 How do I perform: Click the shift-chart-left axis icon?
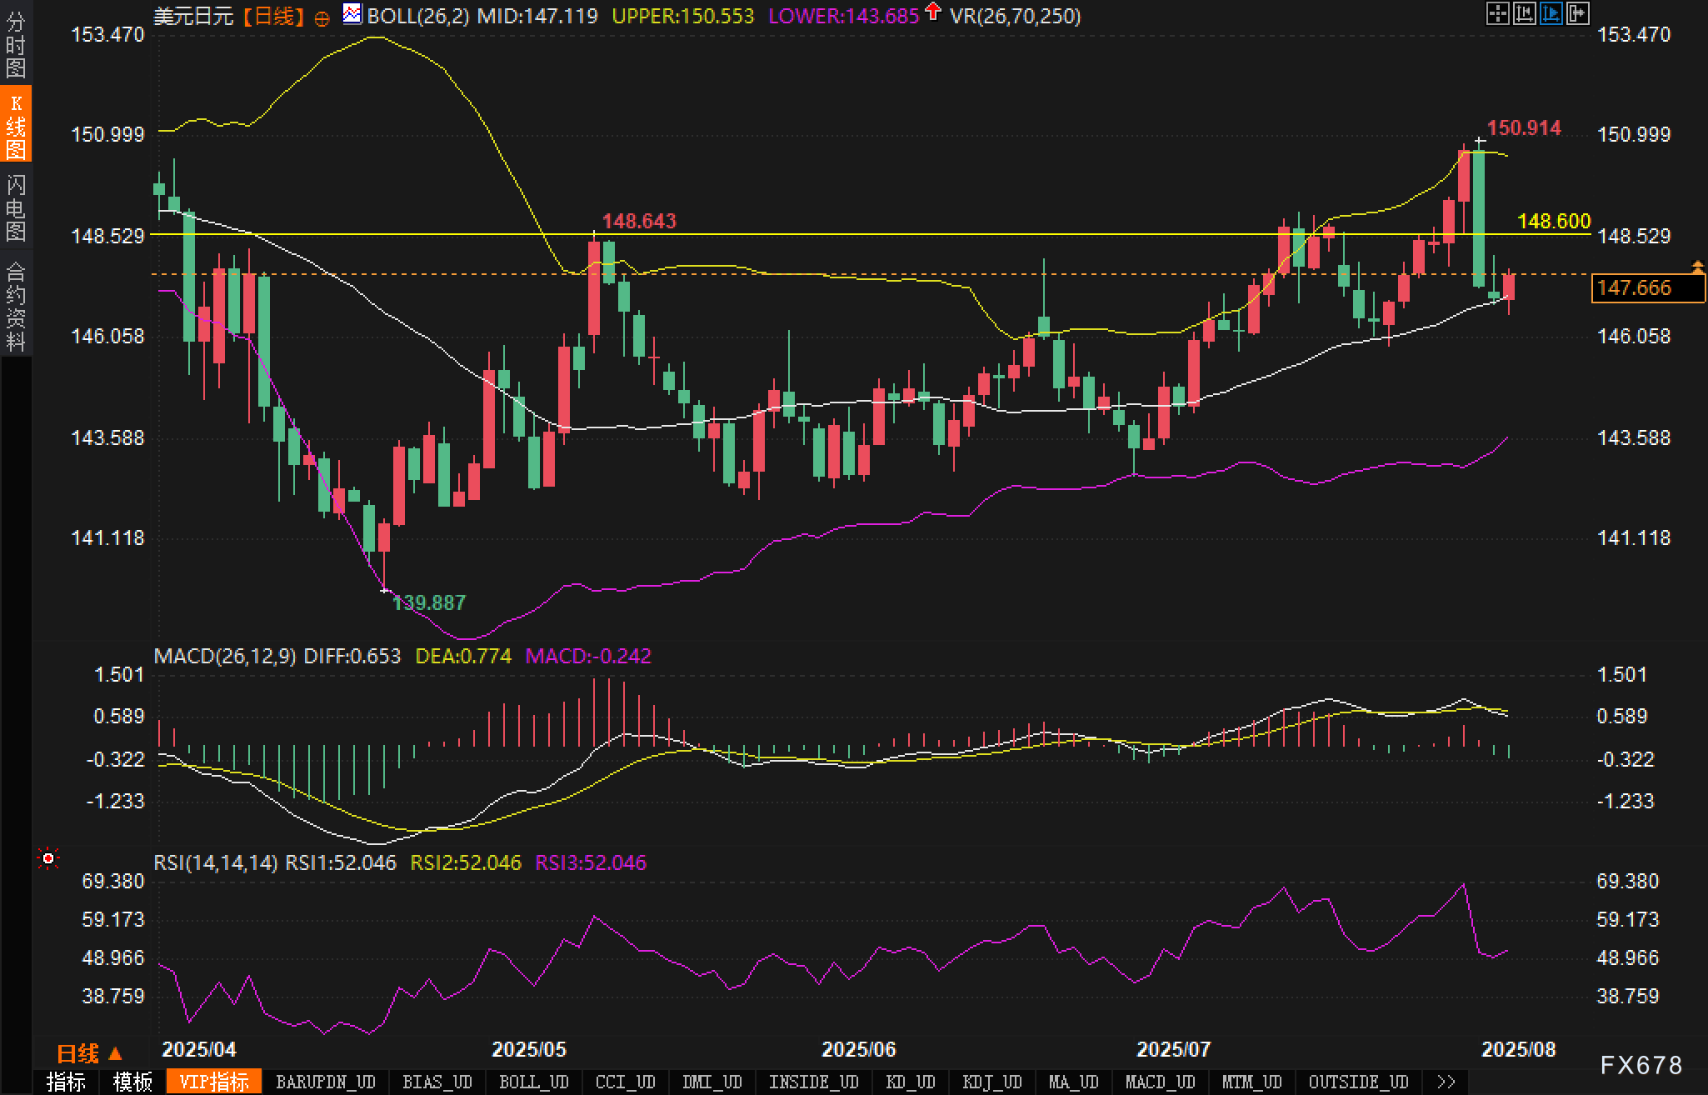1524,13
